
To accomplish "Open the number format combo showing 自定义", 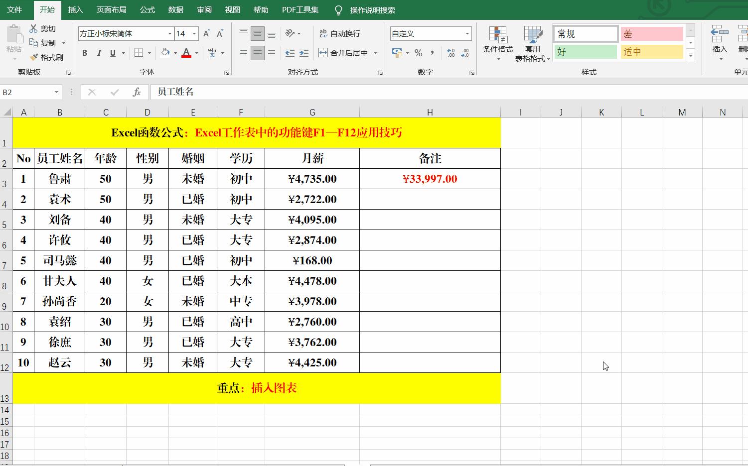I will coord(431,33).
